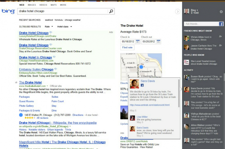Click the Guest Rooms sublink
The width and height of the screenshot is (225, 149).
coord(26,101)
